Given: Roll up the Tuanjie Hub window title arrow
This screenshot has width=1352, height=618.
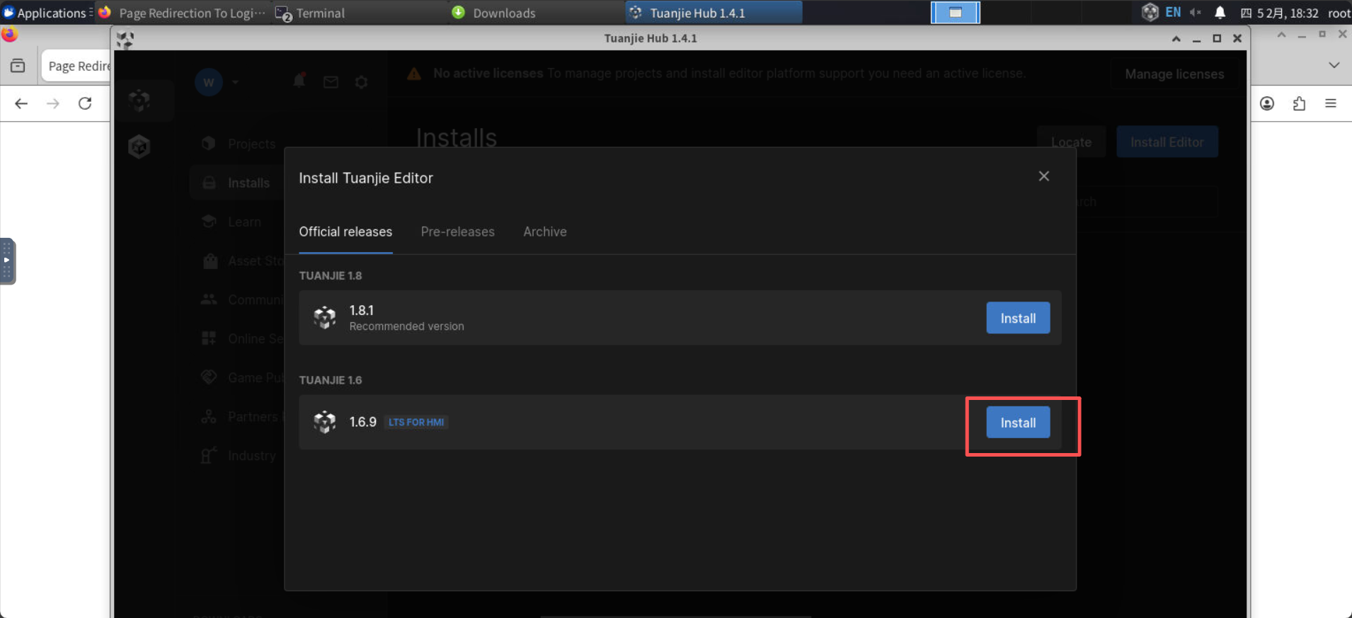Looking at the screenshot, I should (1176, 39).
